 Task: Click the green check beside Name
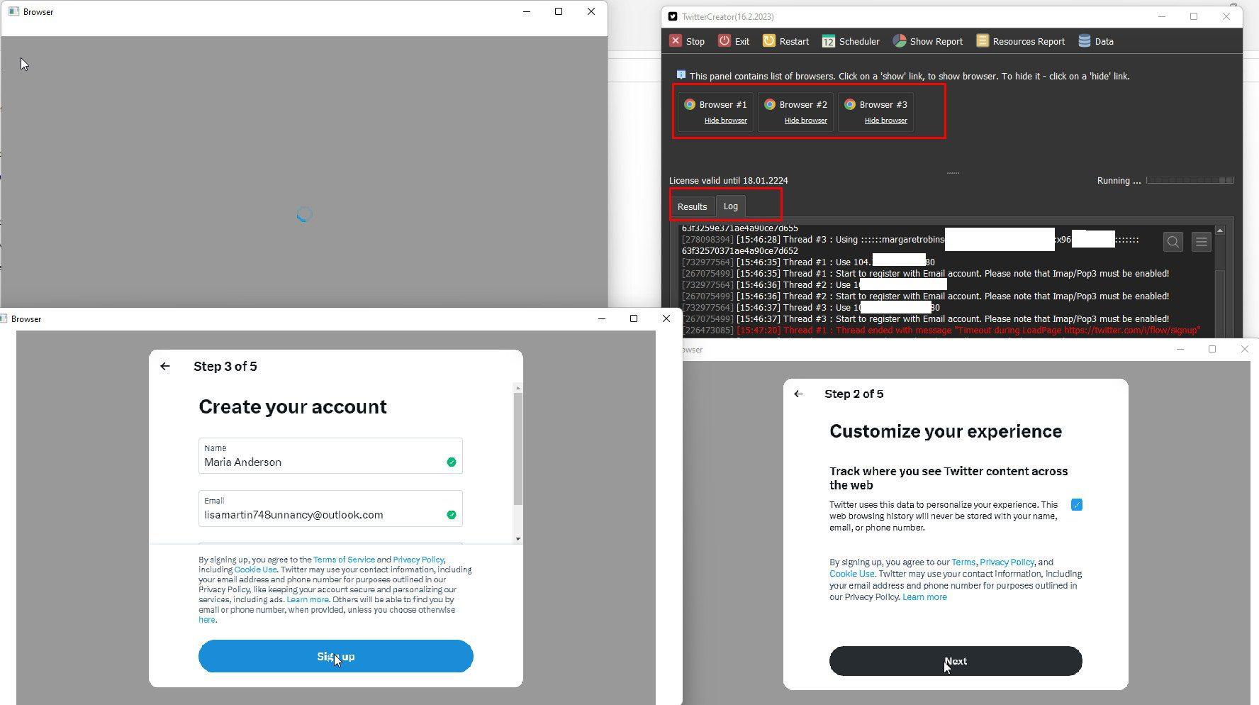(x=452, y=462)
